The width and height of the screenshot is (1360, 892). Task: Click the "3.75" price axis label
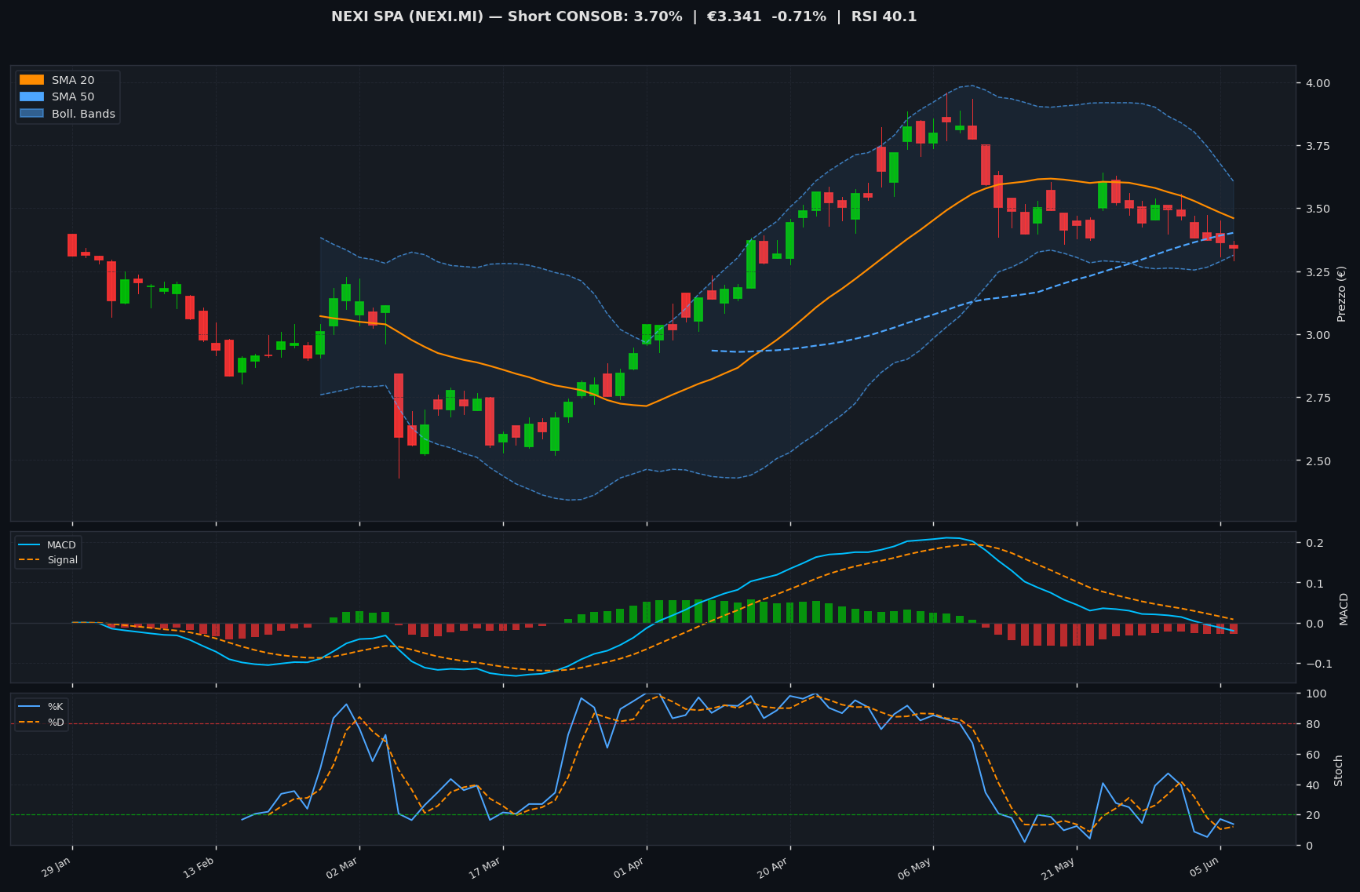(x=1318, y=146)
